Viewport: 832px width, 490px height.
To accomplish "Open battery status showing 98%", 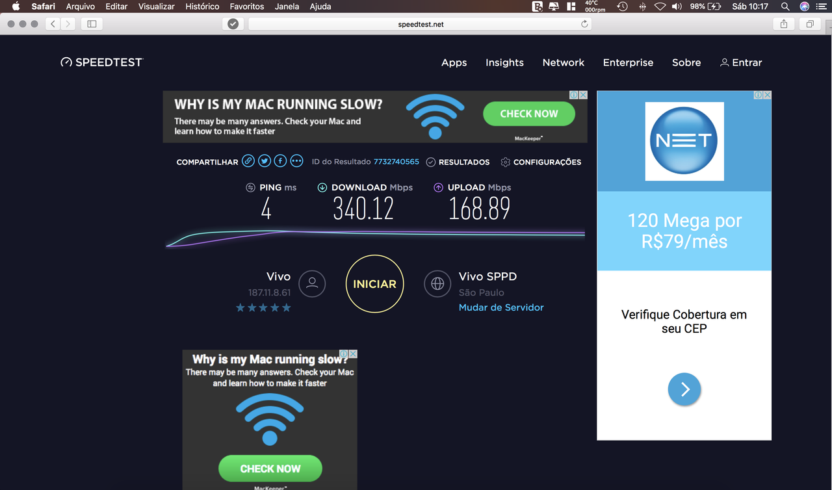I will tap(706, 6).
